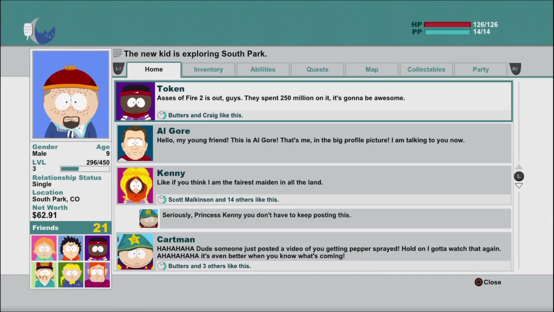Click the red HP bar
This screenshot has width=554, height=312.
coord(447,25)
